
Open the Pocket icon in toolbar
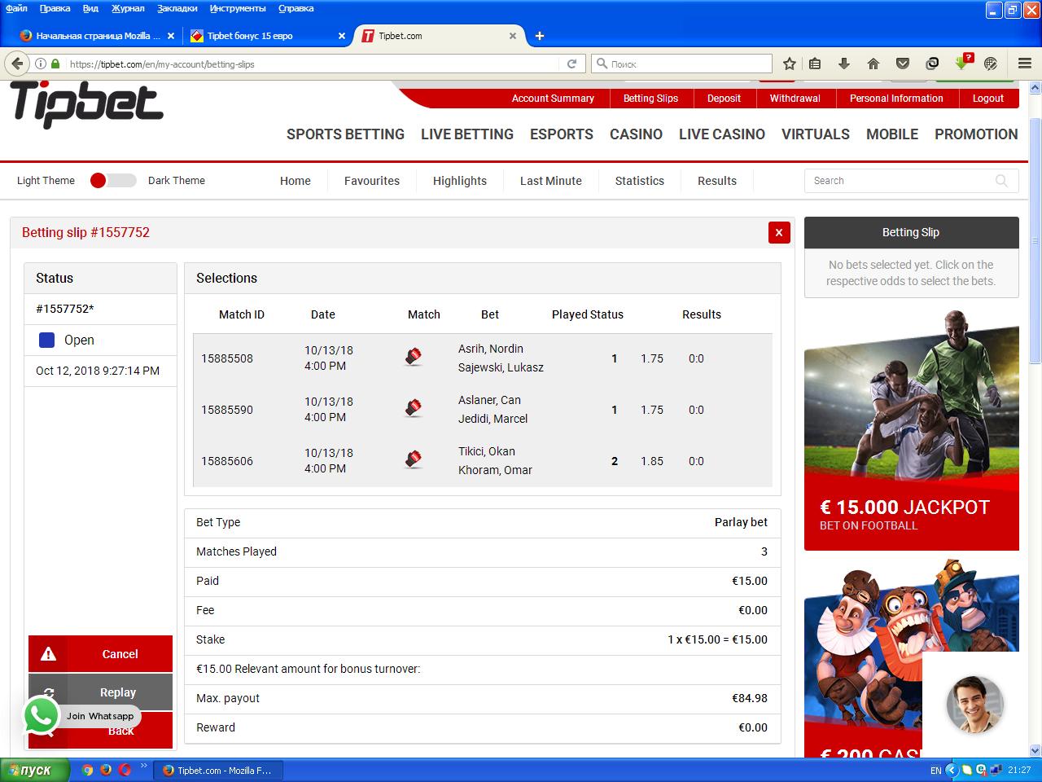coord(903,64)
